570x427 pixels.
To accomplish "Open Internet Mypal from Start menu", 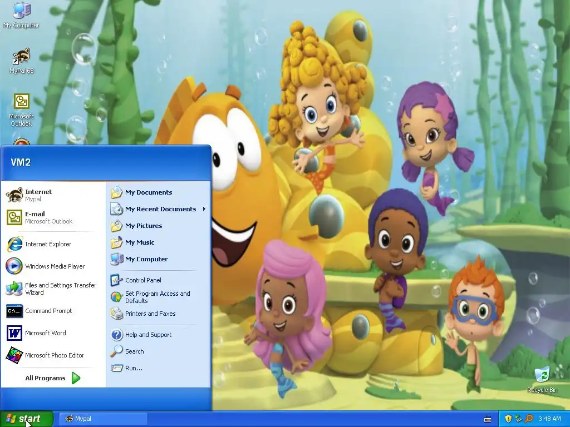I will [53, 195].
